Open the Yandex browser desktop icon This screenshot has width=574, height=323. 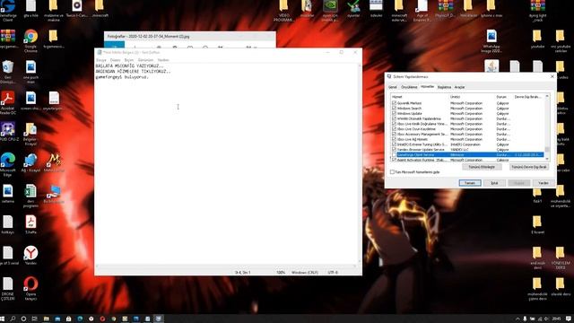[30, 255]
